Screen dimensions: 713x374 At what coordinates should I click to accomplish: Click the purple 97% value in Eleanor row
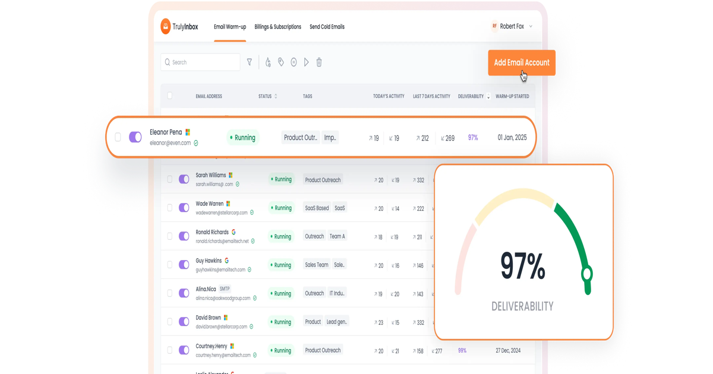tap(473, 137)
